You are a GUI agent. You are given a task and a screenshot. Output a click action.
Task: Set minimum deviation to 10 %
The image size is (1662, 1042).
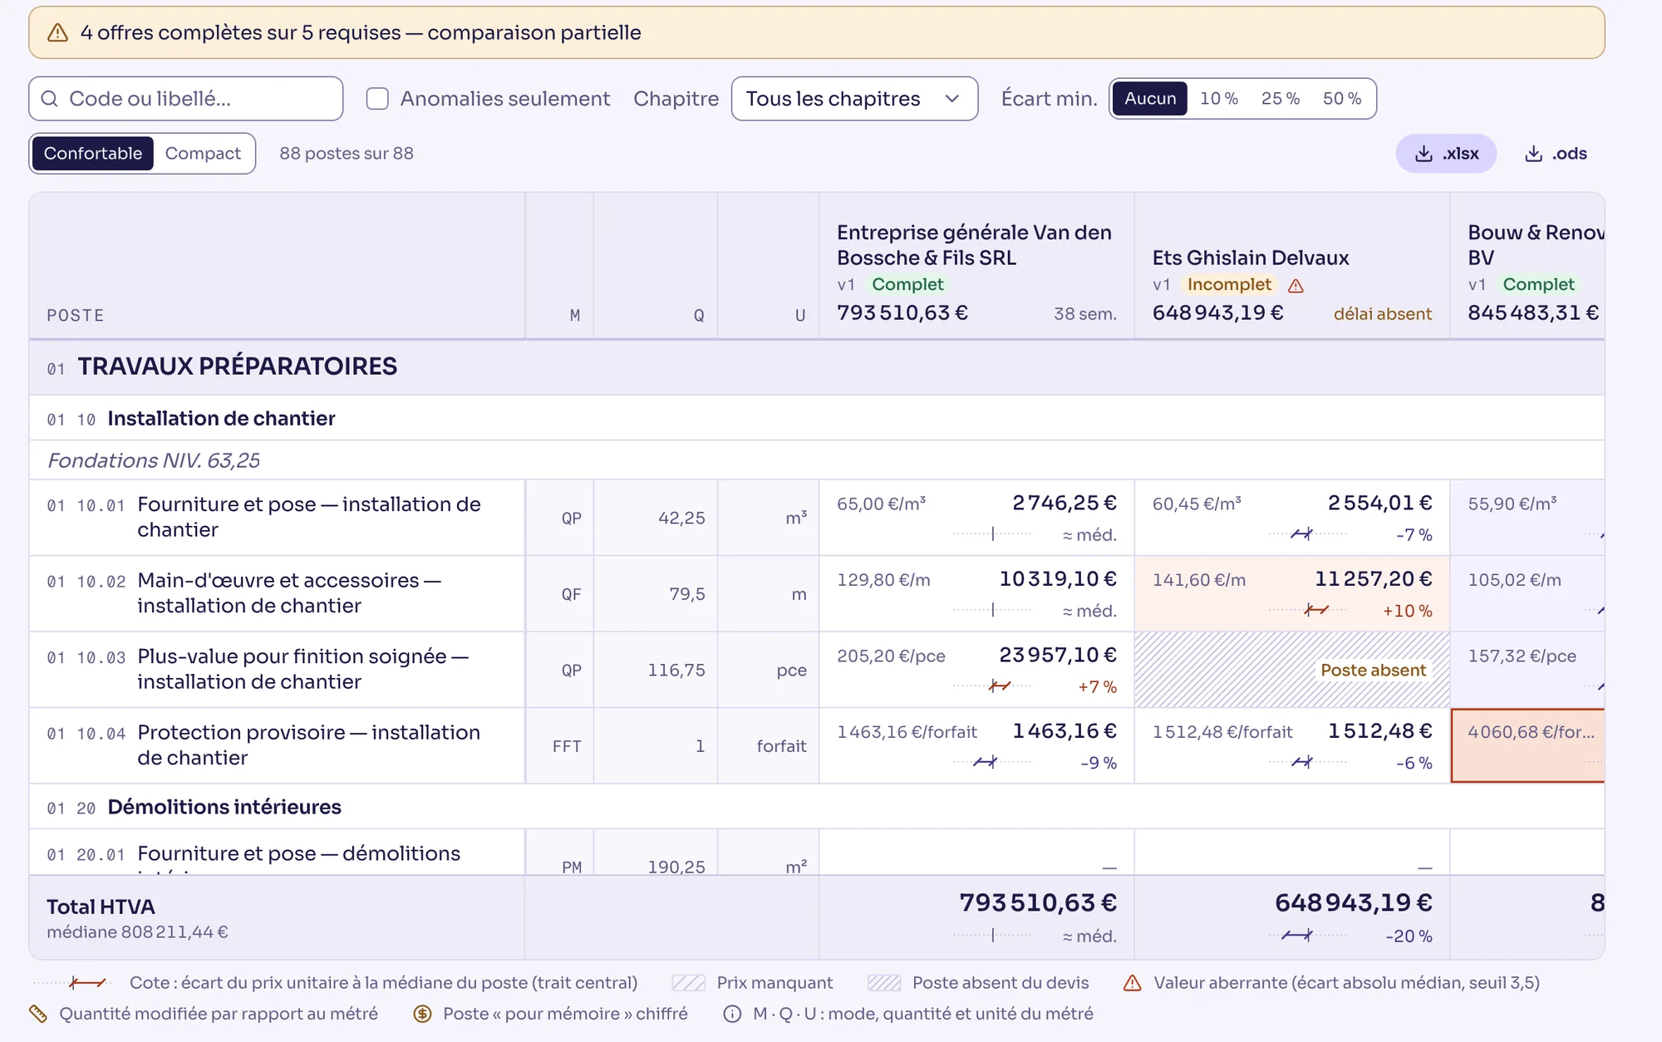point(1219,99)
